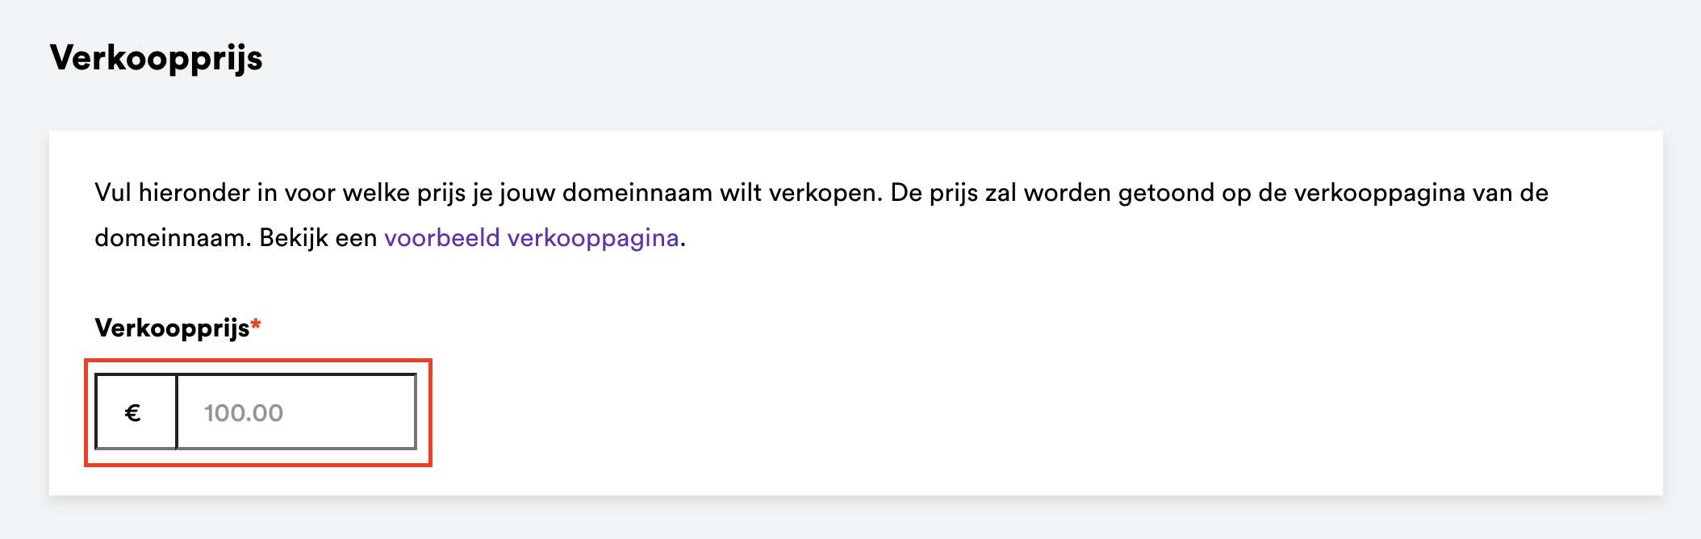Click the euro currency symbol box
The height and width of the screenshot is (539, 1701).
tap(136, 412)
